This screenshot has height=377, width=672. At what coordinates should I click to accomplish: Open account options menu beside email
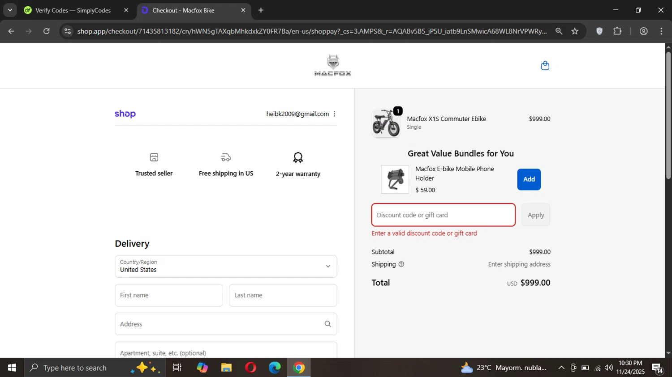(334, 114)
